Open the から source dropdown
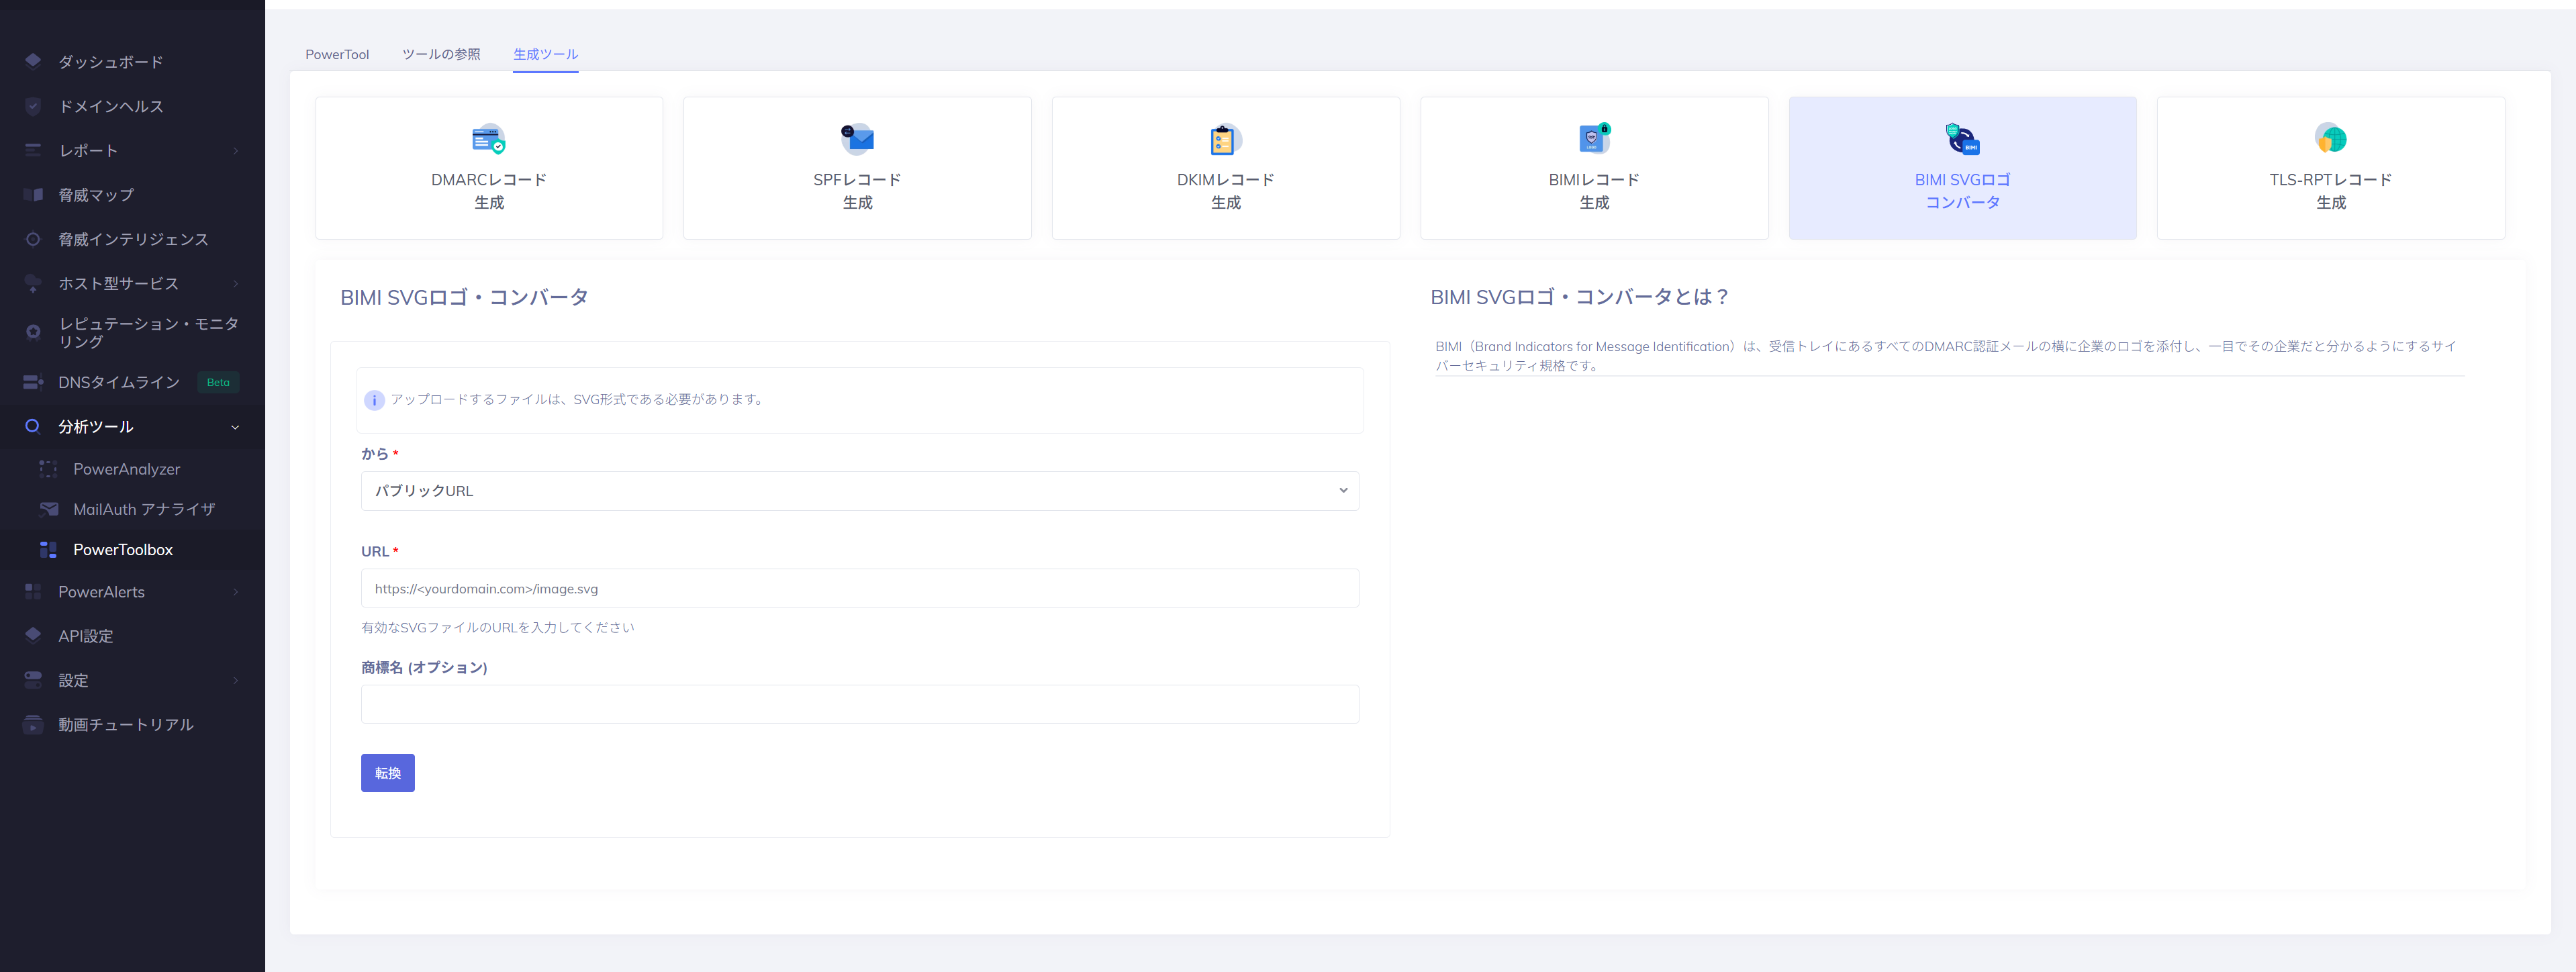2576x972 pixels. pyautogui.click(x=859, y=491)
